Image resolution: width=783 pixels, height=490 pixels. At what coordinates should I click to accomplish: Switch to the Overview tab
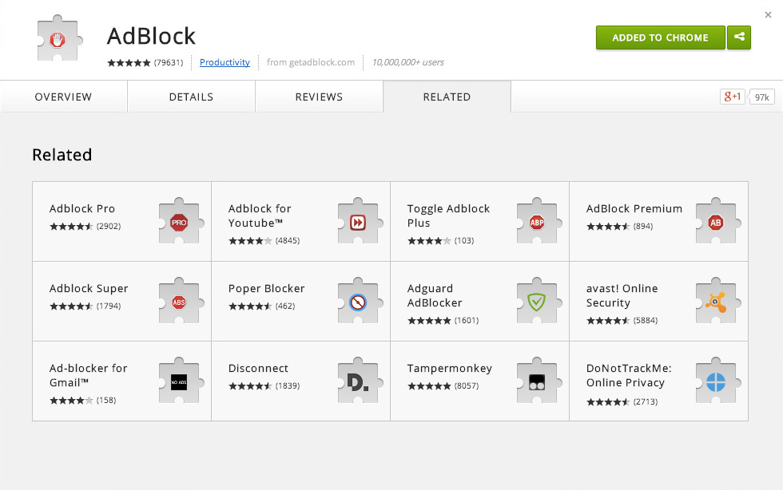click(63, 97)
